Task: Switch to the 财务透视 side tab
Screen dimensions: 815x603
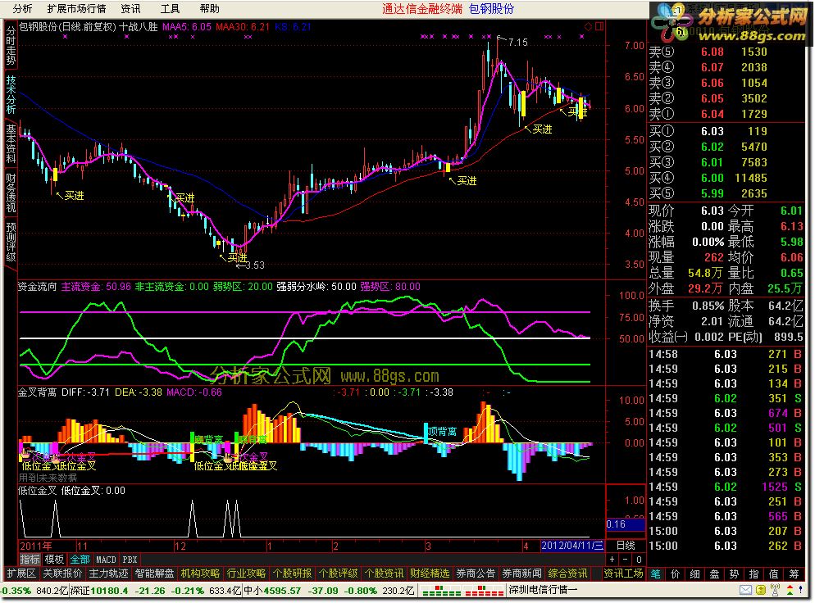Action: [11, 193]
